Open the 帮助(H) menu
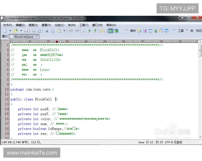Screen dimensions: 202x161 (x=111, y=25)
